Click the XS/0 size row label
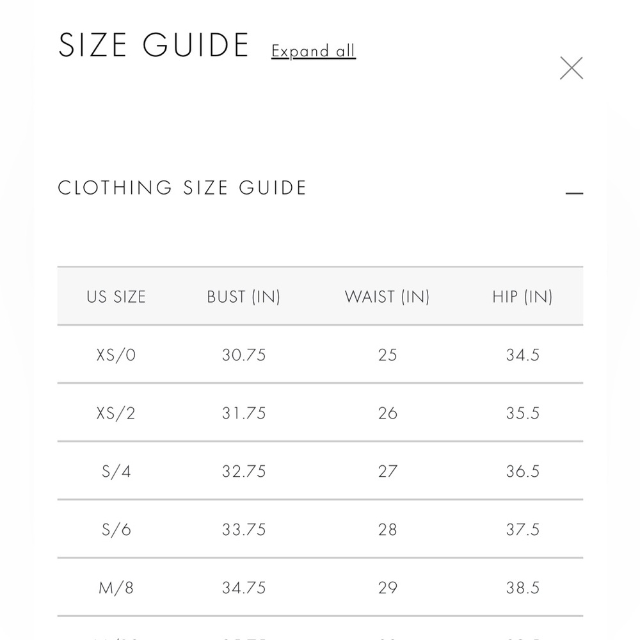The height and width of the screenshot is (640, 640). [116, 355]
